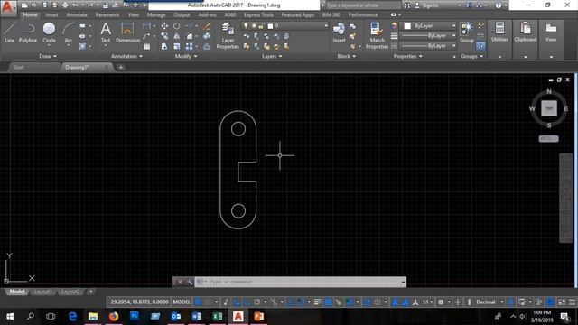Screen dimensions: 578x325
Task: Expand the Annotation panel
Action: [x=126, y=56]
